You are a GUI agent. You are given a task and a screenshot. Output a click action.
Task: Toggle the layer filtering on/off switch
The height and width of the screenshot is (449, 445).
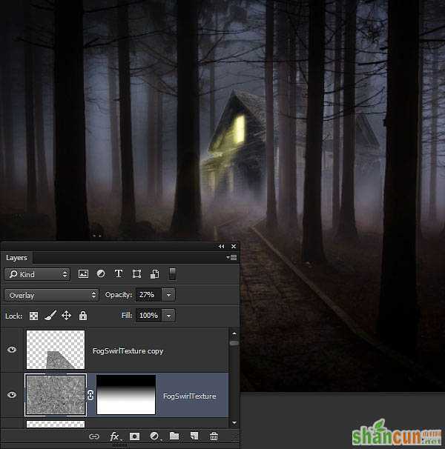pyautogui.click(x=172, y=273)
